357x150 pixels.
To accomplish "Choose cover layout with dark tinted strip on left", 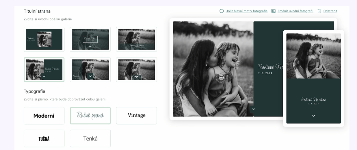I will click(x=90, y=70).
